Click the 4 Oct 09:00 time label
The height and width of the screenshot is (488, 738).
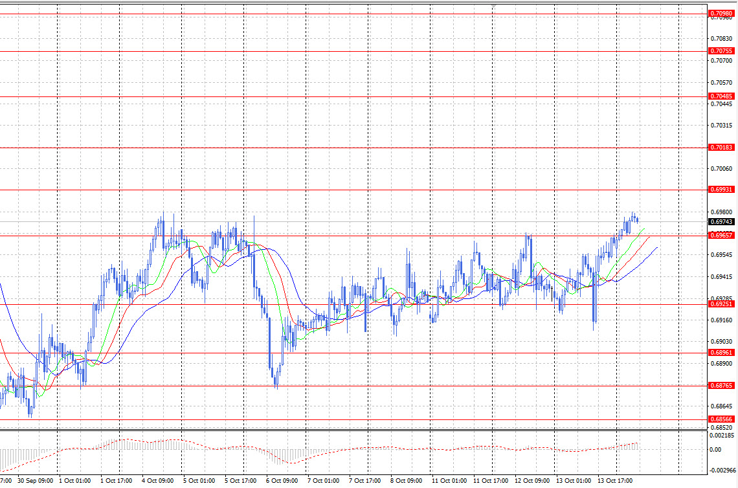point(158,481)
